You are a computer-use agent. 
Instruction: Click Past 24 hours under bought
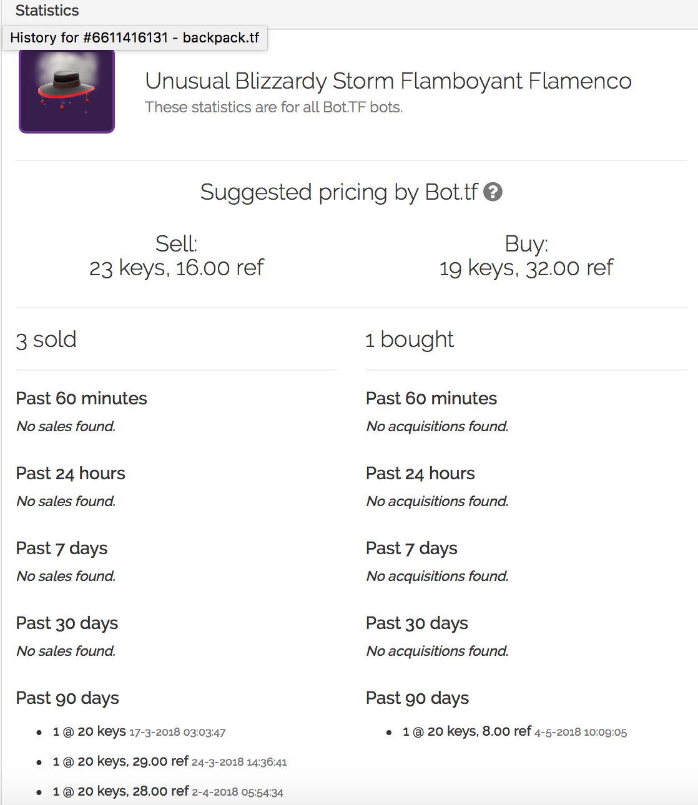point(420,473)
